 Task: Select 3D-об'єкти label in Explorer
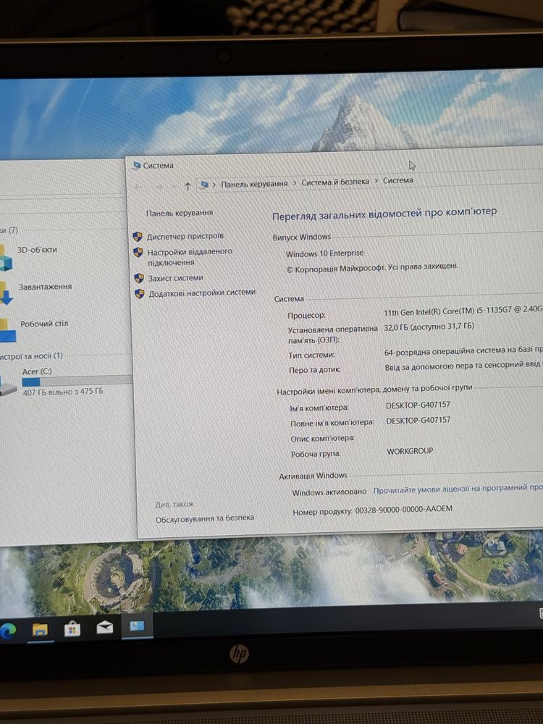tap(37, 250)
